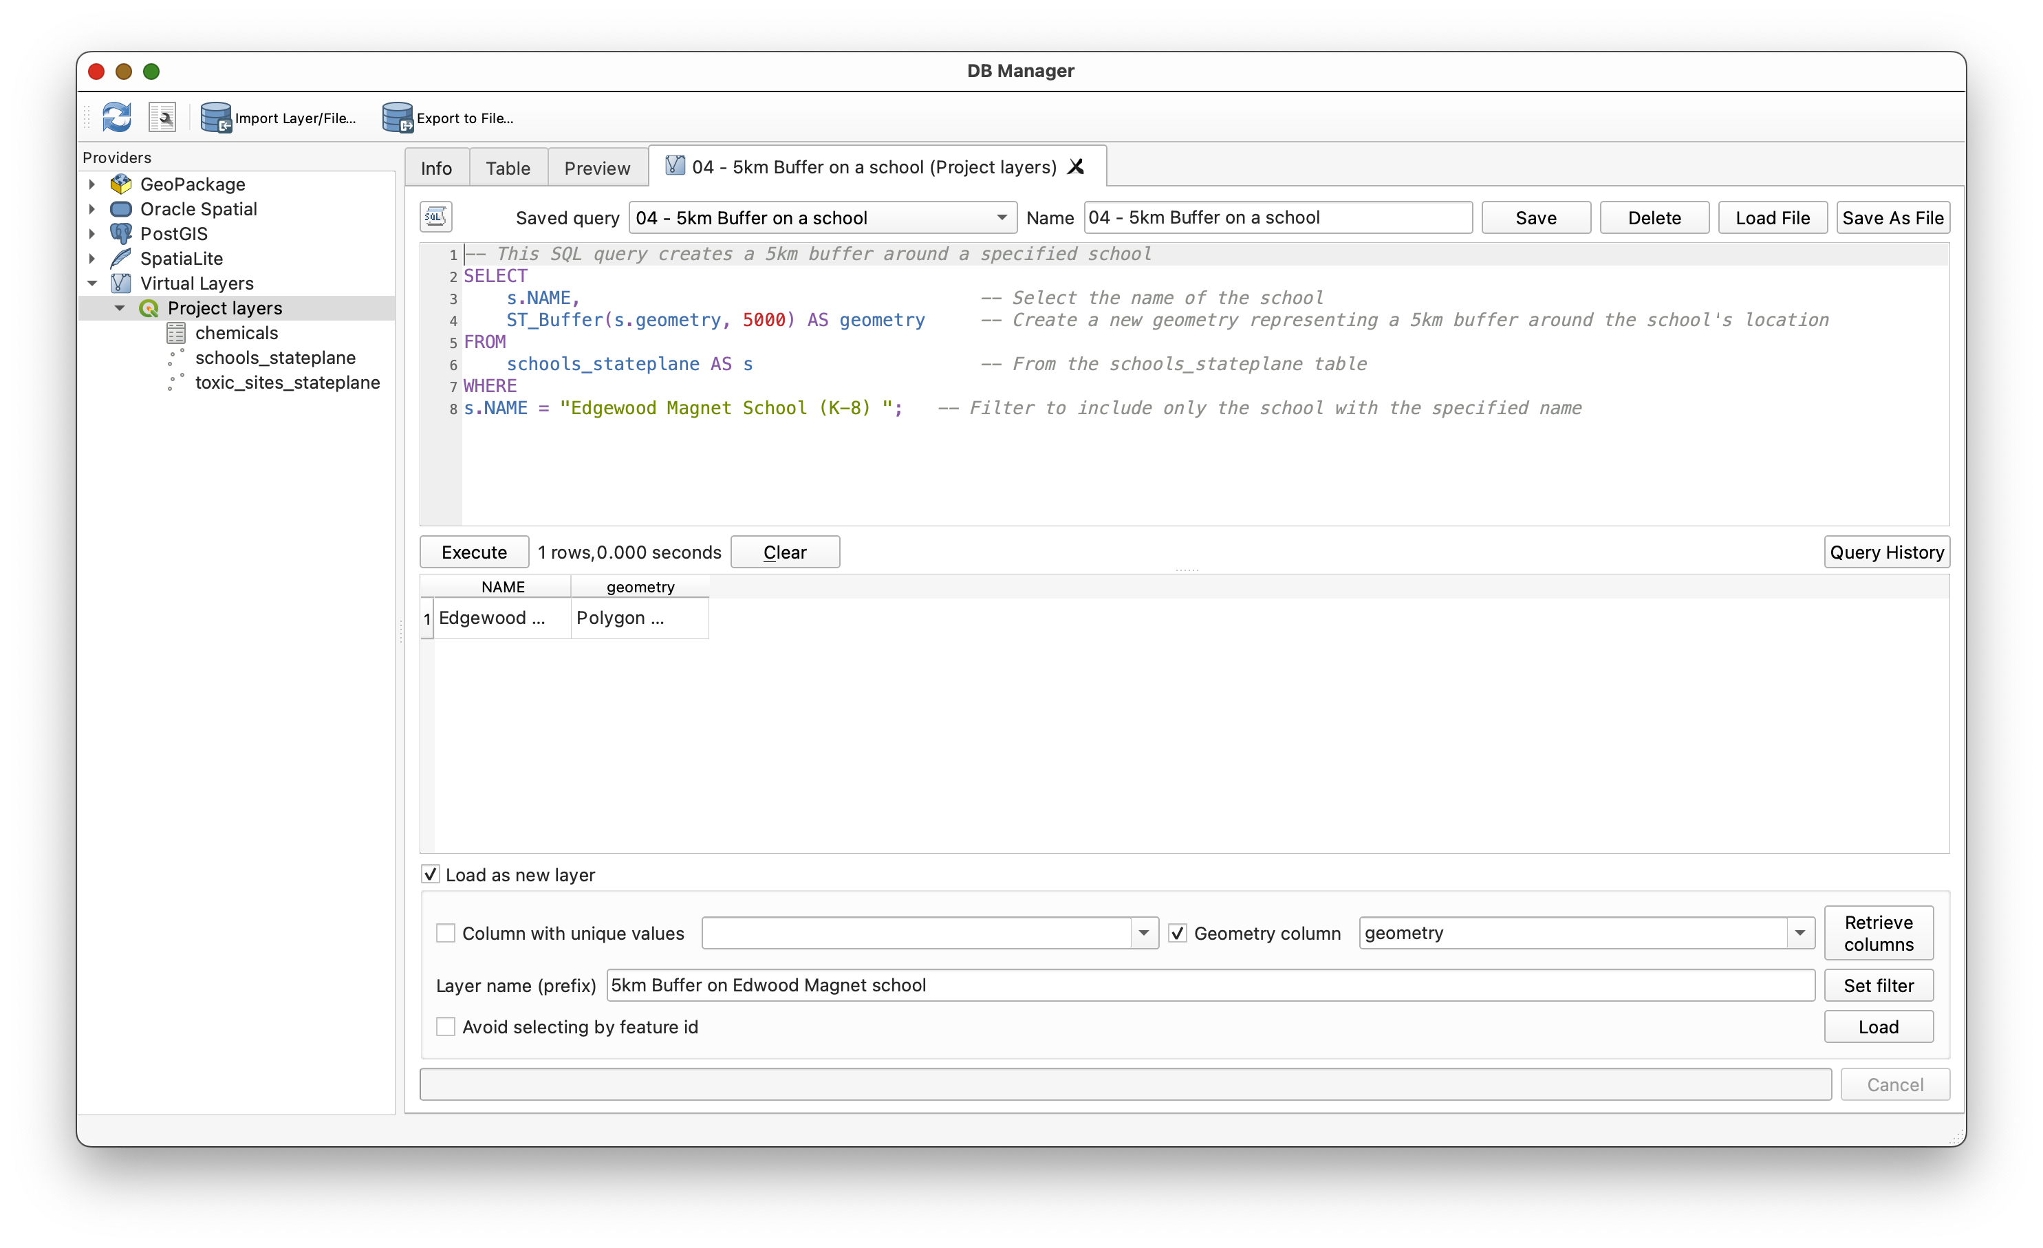Select the PostGIS elephant provider icon
The width and height of the screenshot is (2043, 1248).
(x=121, y=234)
